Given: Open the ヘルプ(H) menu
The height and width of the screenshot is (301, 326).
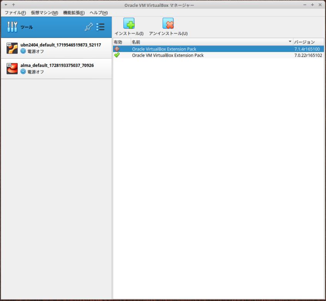Looking at the screenshot, I should (x=99, y=13).
